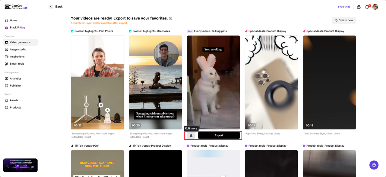This screenshot has height=177, width=386.
Task: Click the ViralAdsMarathon Challenge banner
Action: 21,165
